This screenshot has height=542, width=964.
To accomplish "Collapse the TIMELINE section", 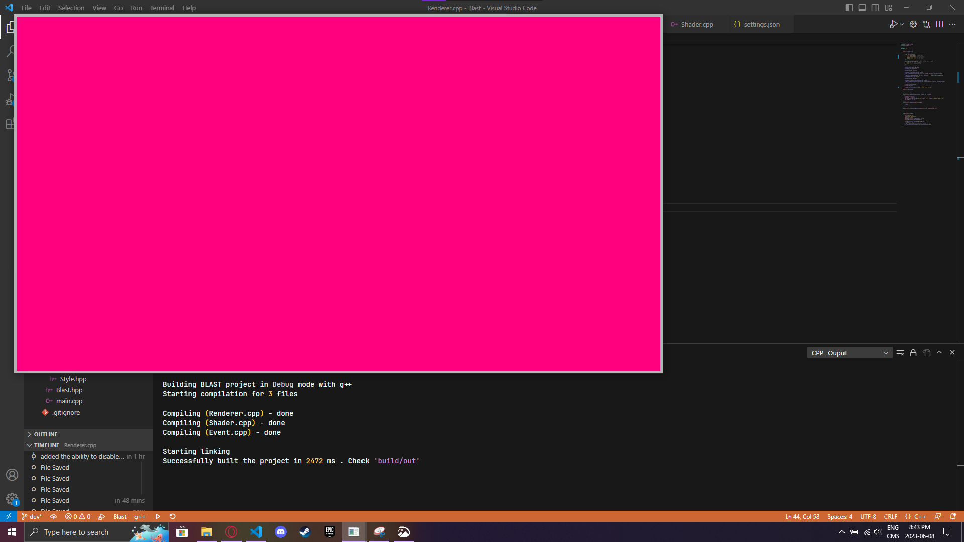I will pyautogui.click(x=88, y=445).
